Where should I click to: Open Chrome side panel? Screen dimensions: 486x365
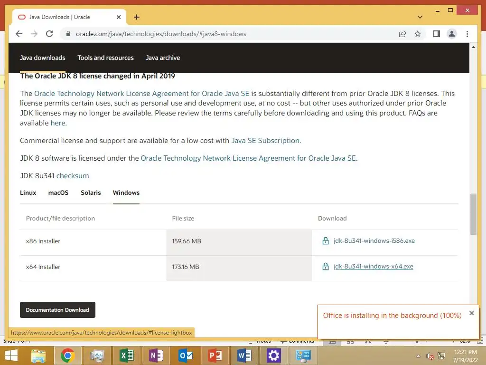(437, 34)
